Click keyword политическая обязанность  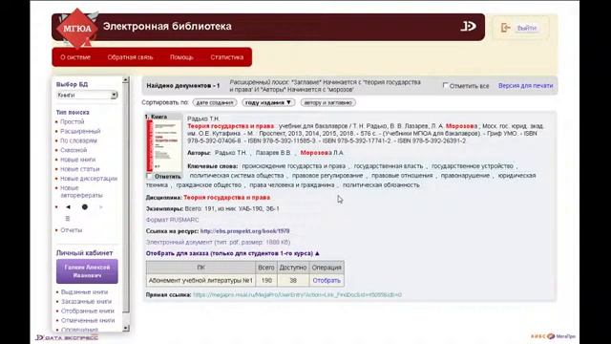381,184
